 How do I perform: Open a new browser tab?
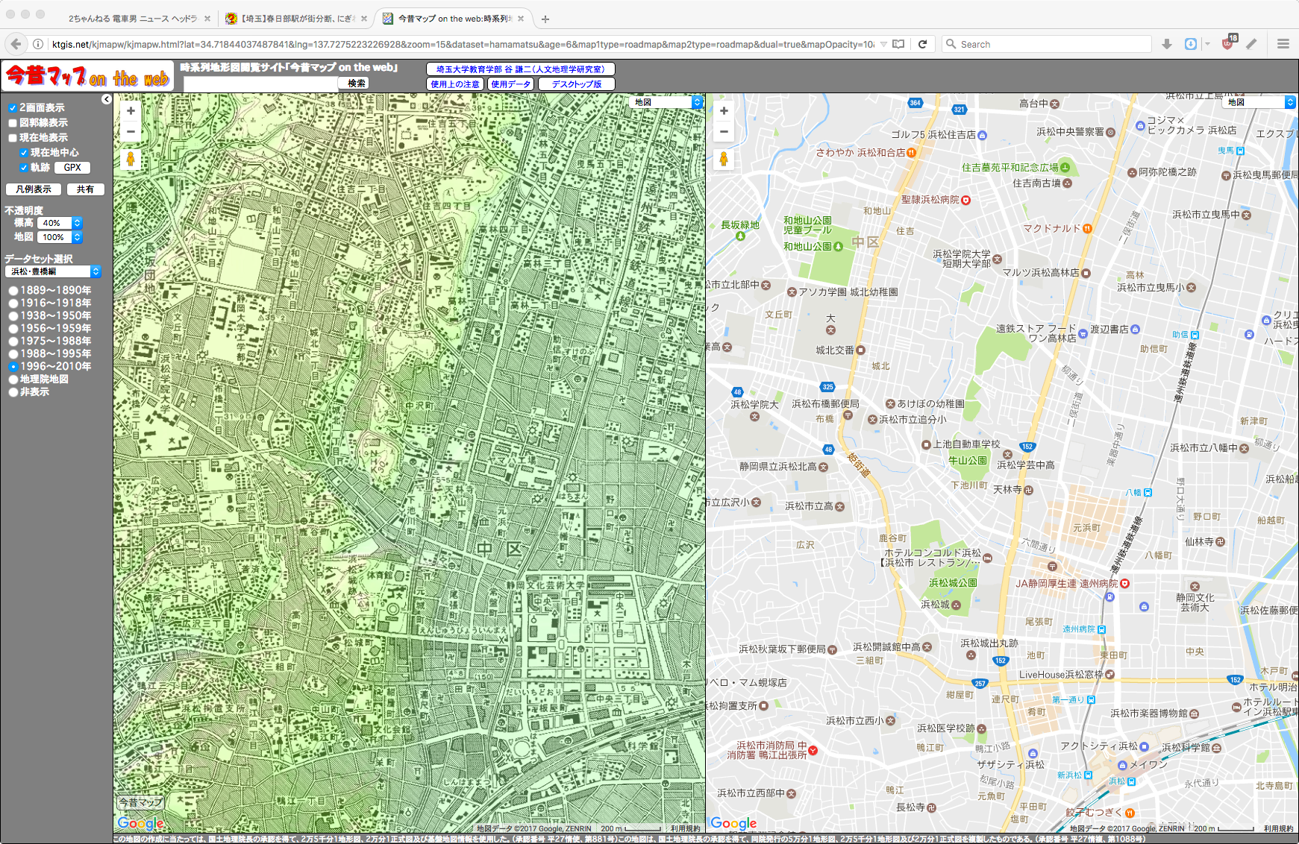click(545, 19)
